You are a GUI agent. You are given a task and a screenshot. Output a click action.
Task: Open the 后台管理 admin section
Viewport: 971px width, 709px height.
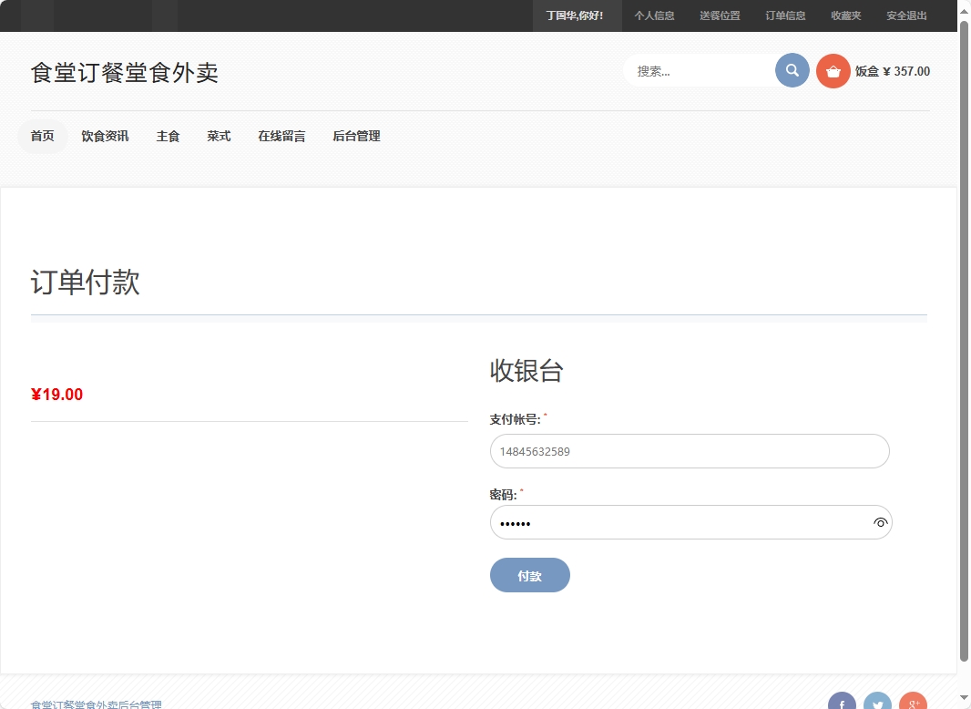point(356,135)
